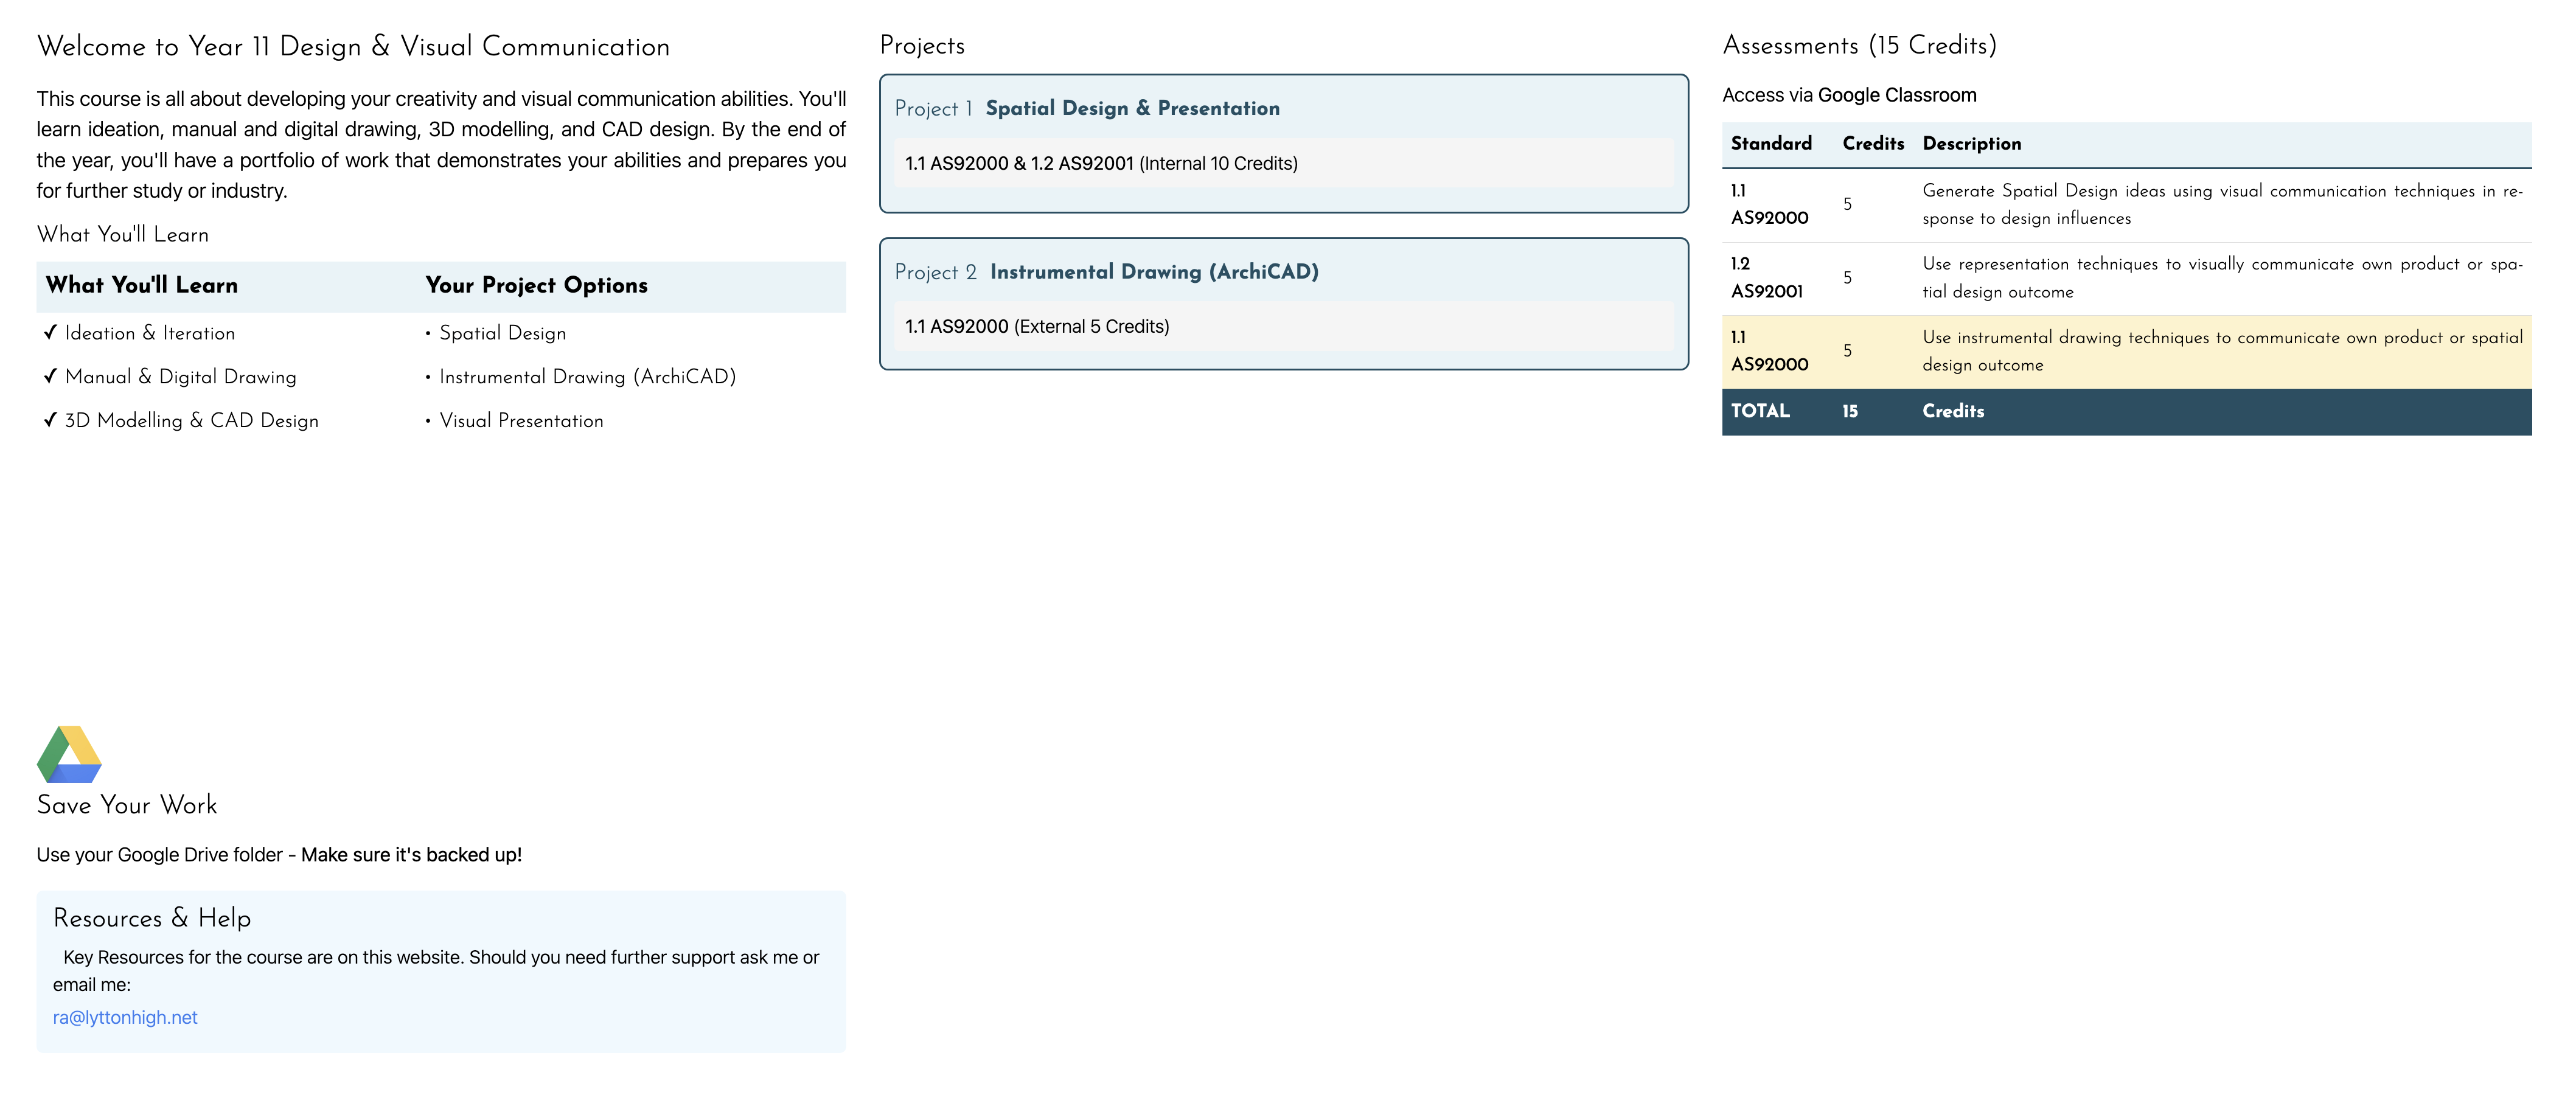Open the ra@lyttonhigh.net email link
This screenshot has height=1095, width=2576.
(x=125, y=1017)
